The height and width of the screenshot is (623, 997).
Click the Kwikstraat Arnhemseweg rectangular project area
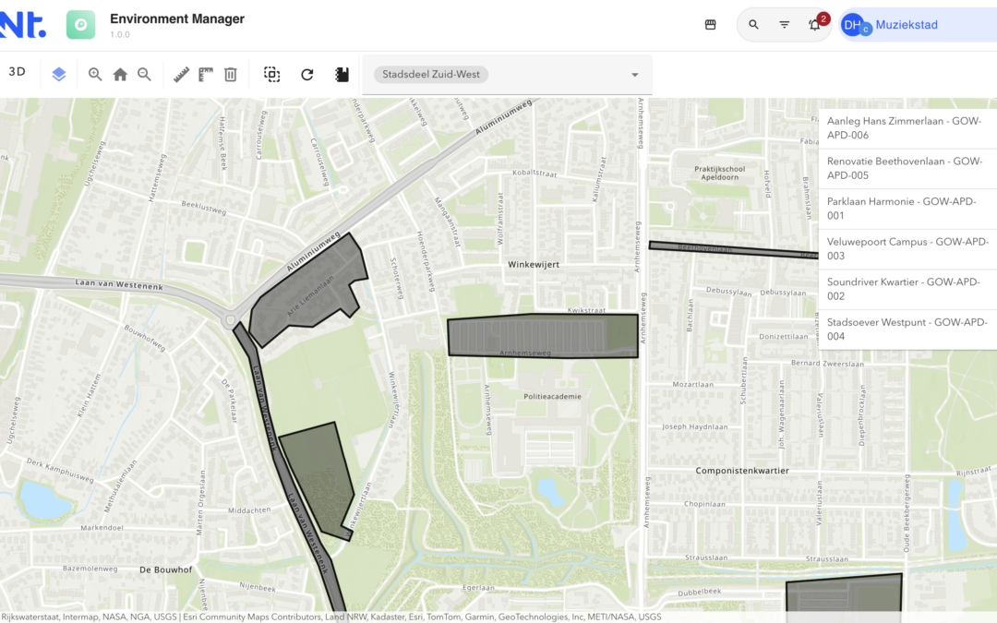tap(543, 335)
